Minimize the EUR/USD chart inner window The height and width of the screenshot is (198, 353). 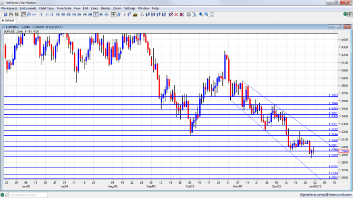(x=332, y=27)
